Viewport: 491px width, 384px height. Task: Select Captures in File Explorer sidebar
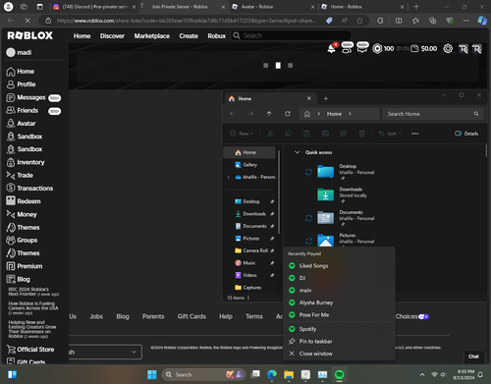(x=249, y=288)
